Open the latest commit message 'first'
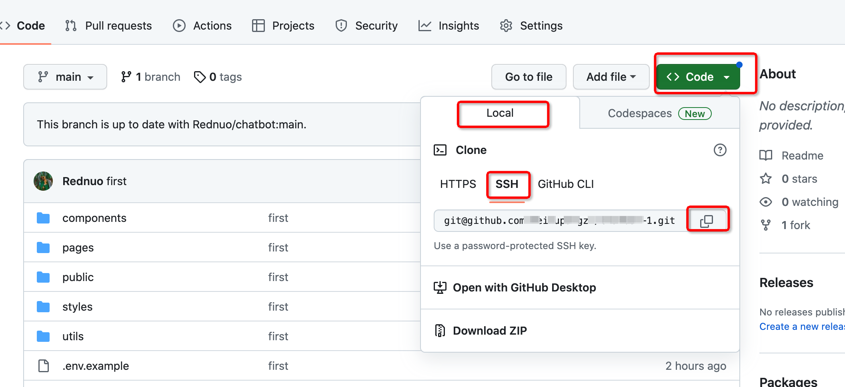The width and height of the screenshot is (845, 387). point(116,181)
